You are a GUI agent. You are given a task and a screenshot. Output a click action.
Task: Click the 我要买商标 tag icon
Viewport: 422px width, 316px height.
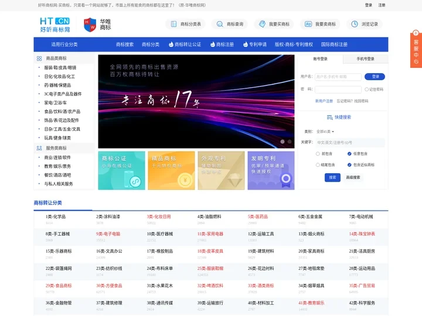[262, 24]
